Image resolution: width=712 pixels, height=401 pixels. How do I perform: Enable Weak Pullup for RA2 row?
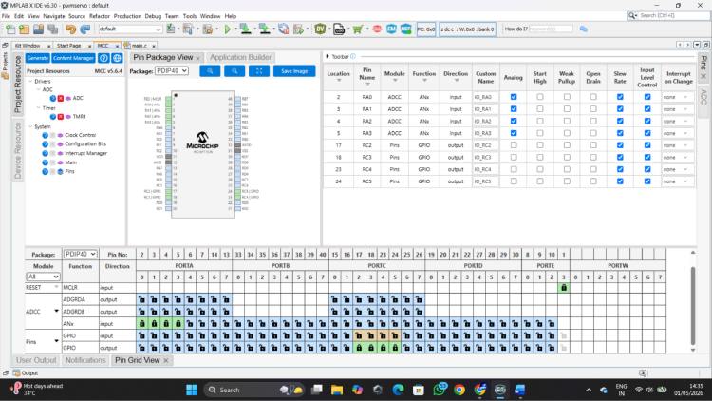tap(567, 121)
